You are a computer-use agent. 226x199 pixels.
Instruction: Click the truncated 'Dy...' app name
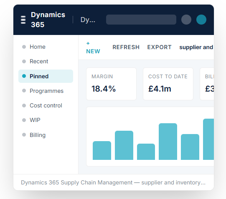[88, 20]
